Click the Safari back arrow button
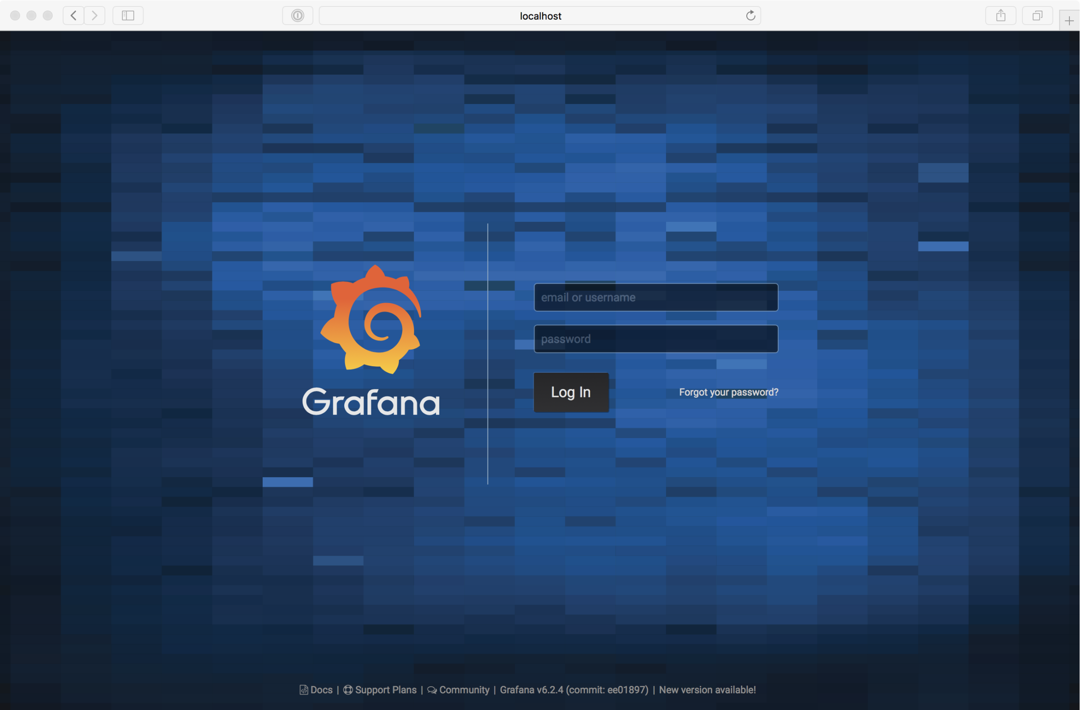Image resolution: width=1080 pixels, height=710 pixels. tap(74, 15)
